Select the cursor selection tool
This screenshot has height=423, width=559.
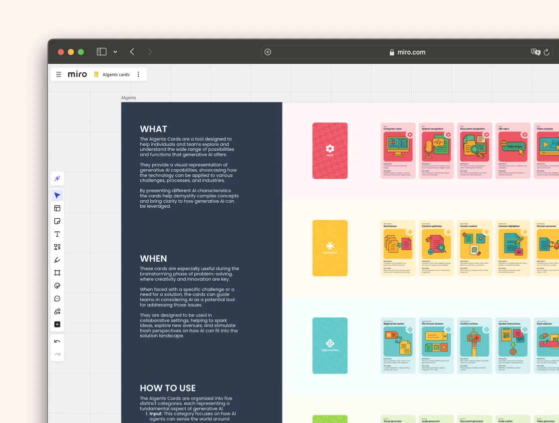[57, 195]
